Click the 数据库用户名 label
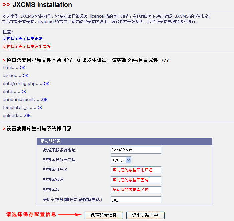Viewport: 234px width, 221px height. (55, 170)
